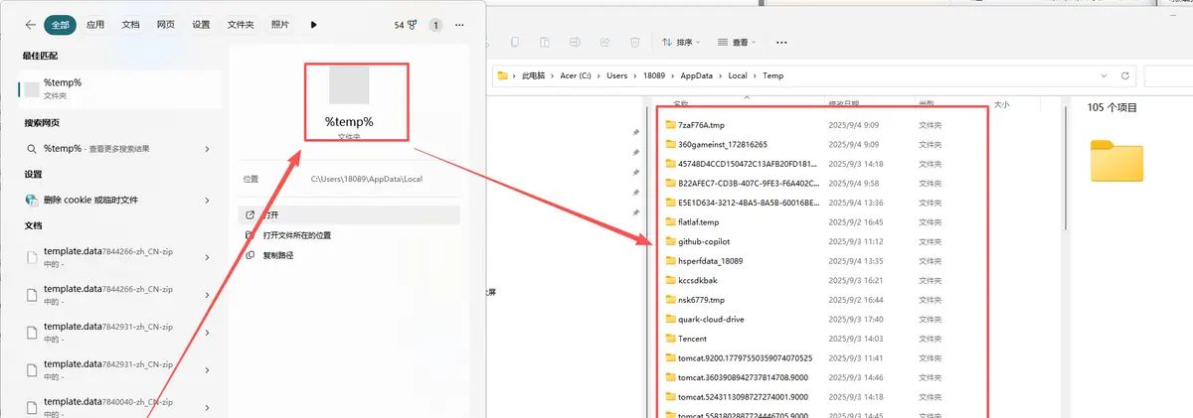
Task: Click the account badge showing 1
Action: (435, 25)
